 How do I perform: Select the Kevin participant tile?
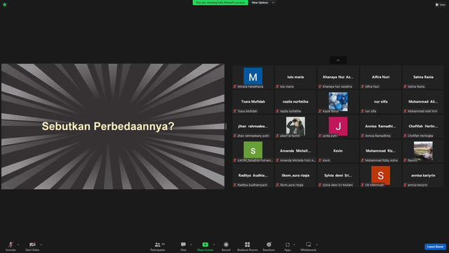tap(338, 151)
